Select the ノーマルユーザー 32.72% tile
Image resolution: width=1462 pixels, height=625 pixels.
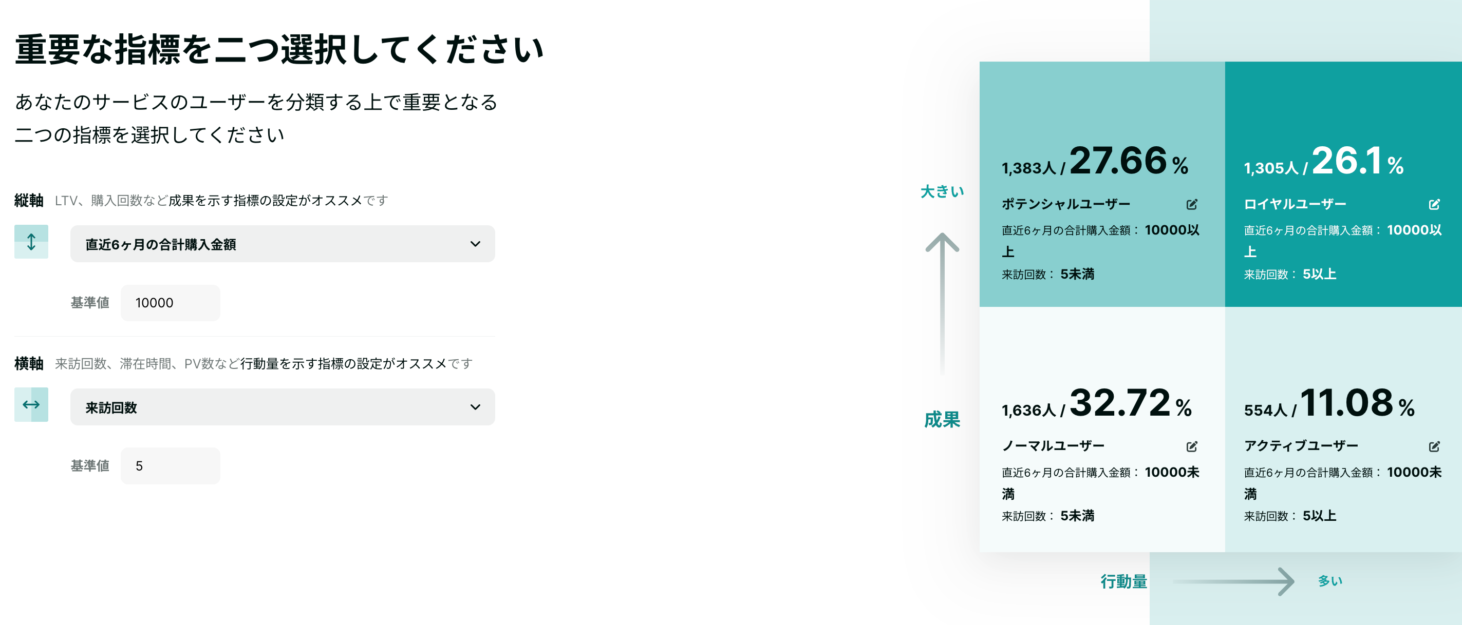tap(1102, 429)
